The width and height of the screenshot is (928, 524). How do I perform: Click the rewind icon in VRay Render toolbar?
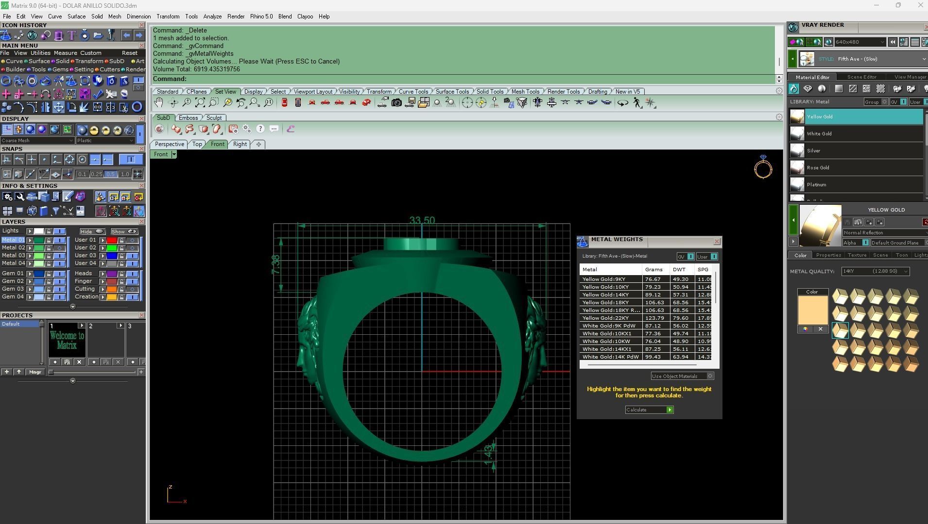coord(893,42)
